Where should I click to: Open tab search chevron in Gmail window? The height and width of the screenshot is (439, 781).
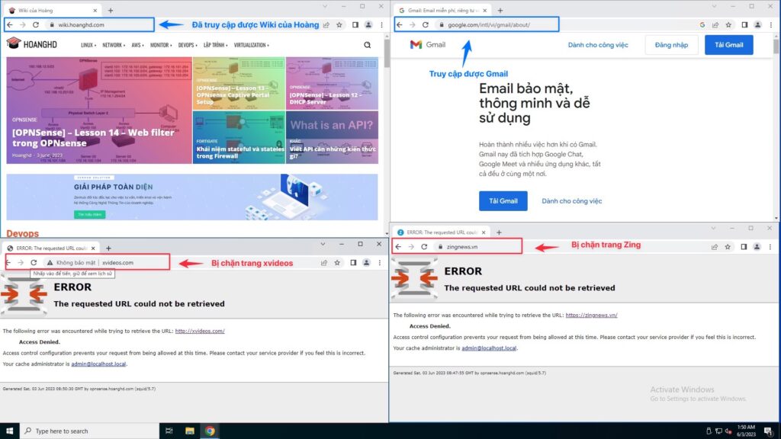[x=714, y=6]
